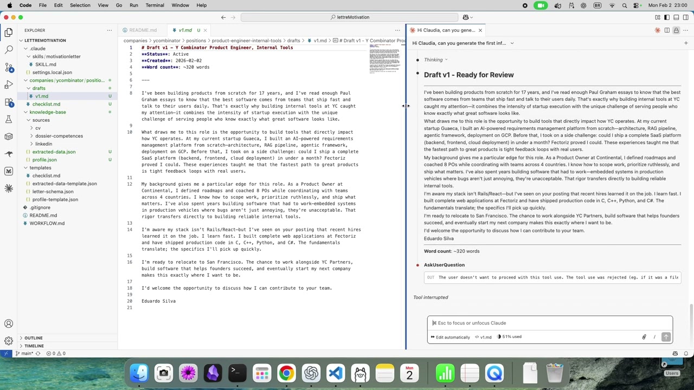Click the remote window icon in status bar

pyautogui.click(x=6, y=354)
